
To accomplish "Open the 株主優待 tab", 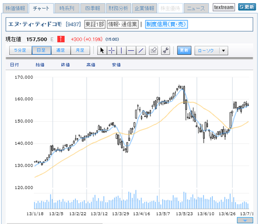I will click(x=170, y=8).
